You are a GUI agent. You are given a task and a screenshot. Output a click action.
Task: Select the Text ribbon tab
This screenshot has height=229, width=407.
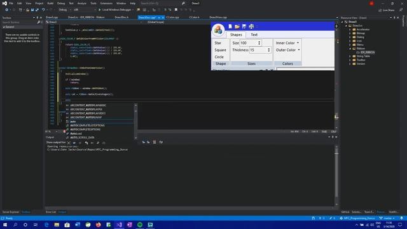pos(254,35)
